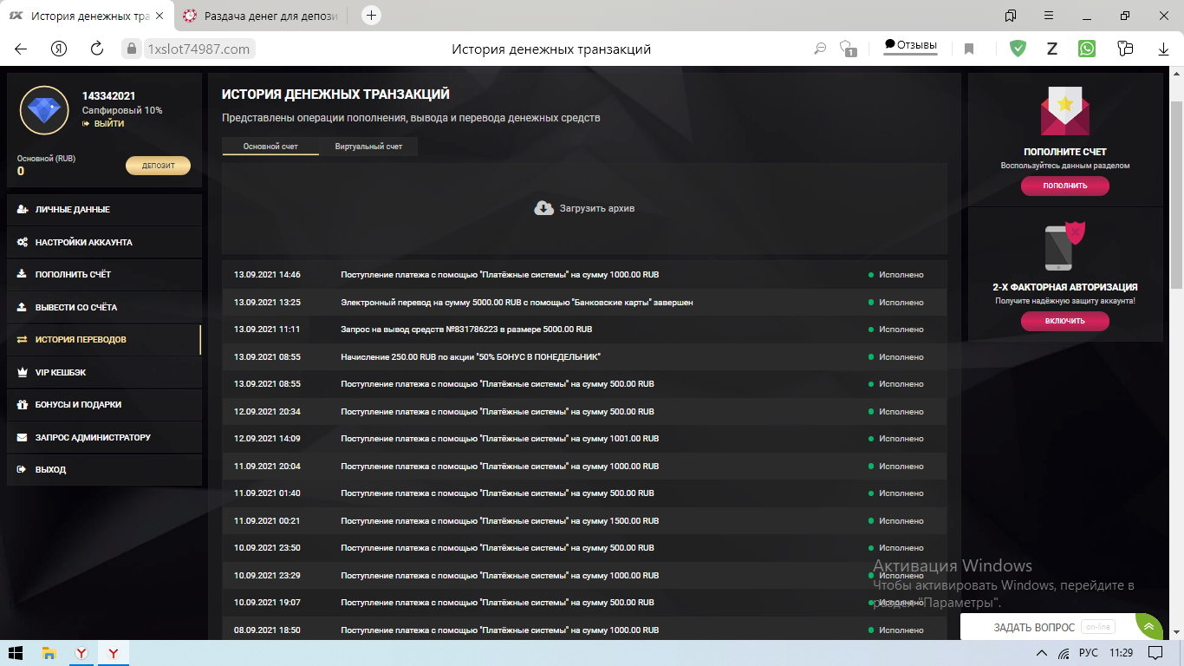Open the green shield extension

(x=1018, y=49)
